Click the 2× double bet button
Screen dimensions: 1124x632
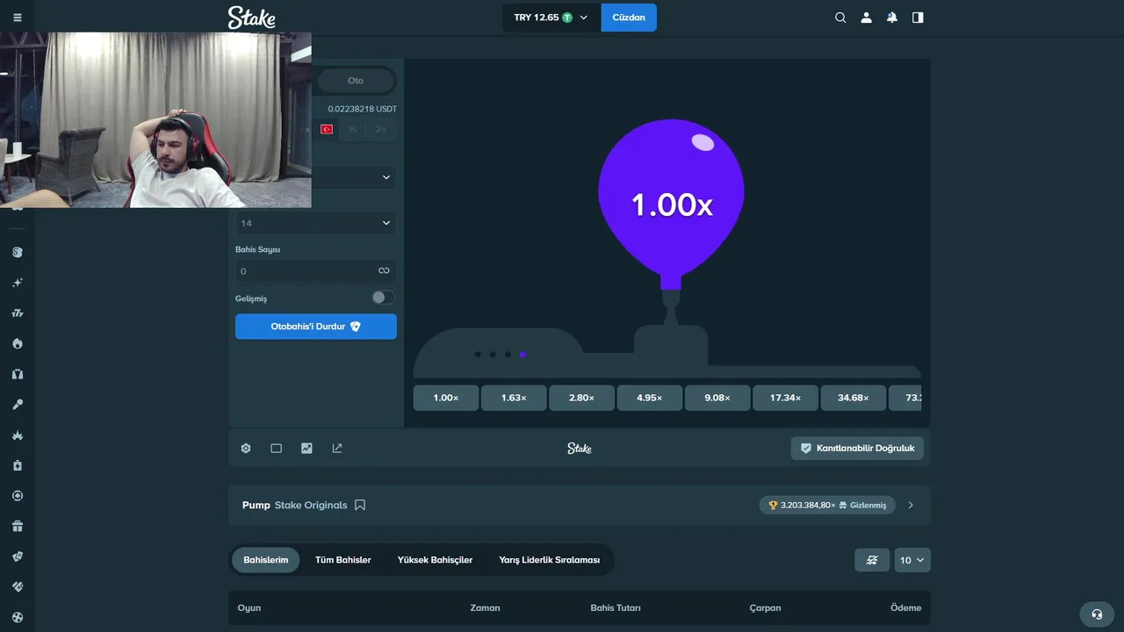point(380,129)
